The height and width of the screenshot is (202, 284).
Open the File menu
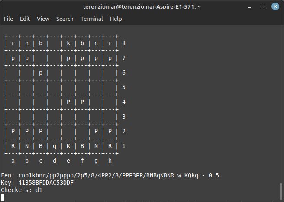8,19
